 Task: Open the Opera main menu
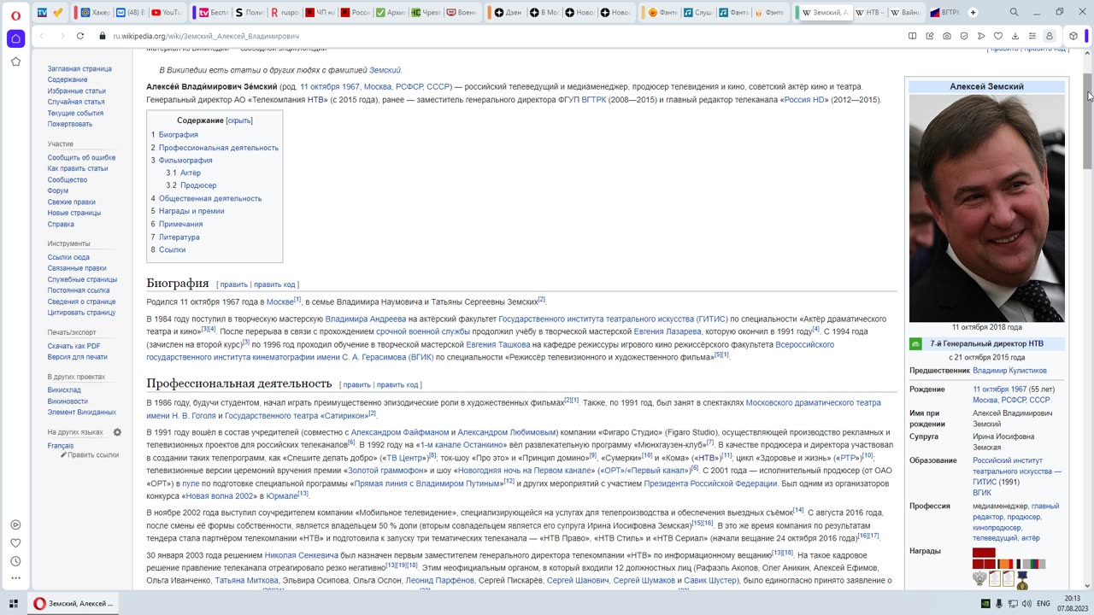pos(15,14)
